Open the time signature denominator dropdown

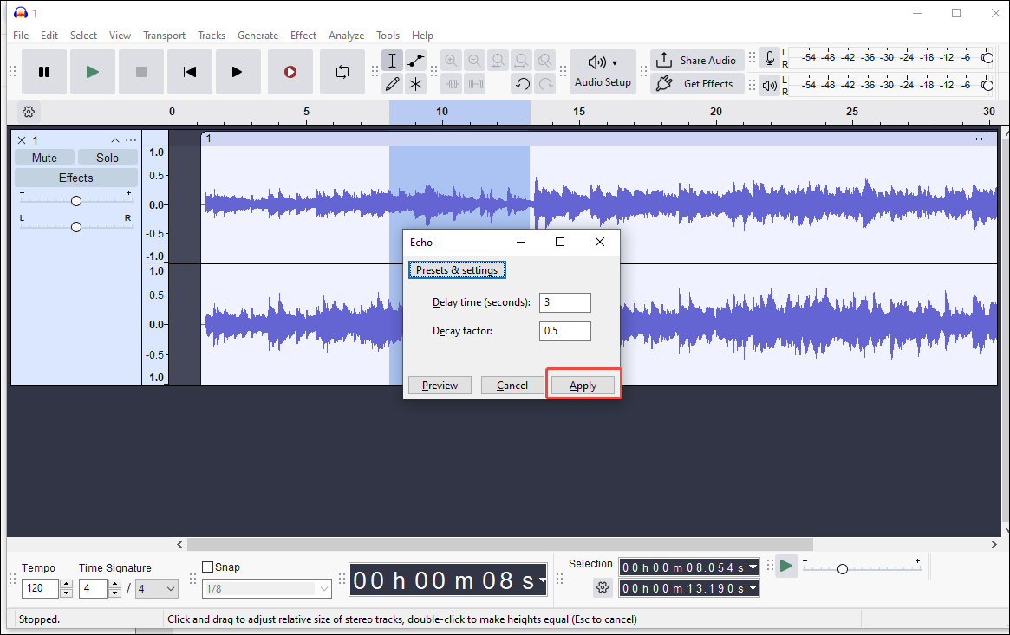coord(156,588)
